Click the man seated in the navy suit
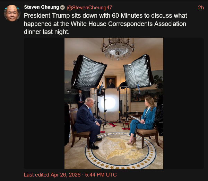Screen dimensions: 208x181 (88, 123)
